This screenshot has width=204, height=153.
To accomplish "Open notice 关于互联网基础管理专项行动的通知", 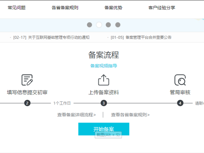I will click(59, 37).
